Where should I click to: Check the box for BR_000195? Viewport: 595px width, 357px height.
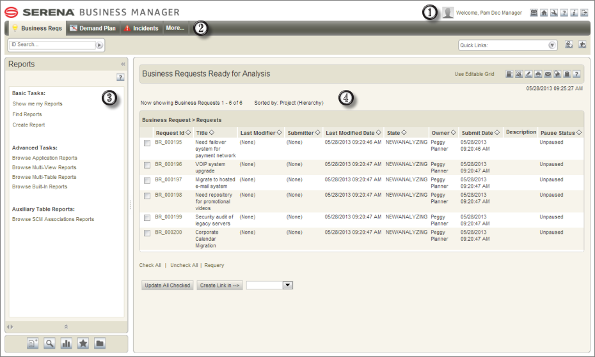147,143
